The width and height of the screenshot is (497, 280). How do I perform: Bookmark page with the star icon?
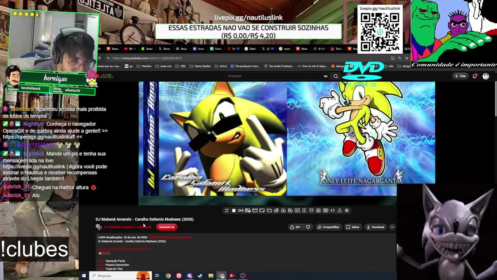(407, 58)
